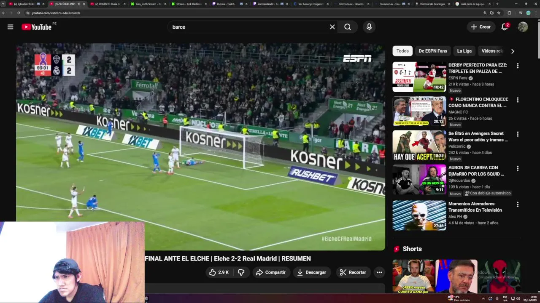
Task: Show more filter chips with the right arrow
Action: (x=513, y=51)
